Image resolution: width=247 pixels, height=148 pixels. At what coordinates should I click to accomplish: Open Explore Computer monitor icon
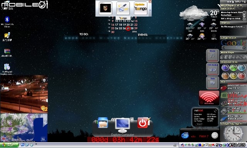coord(123,125)
